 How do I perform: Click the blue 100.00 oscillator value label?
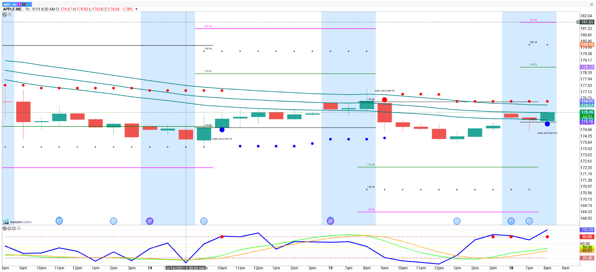(587, 229)
